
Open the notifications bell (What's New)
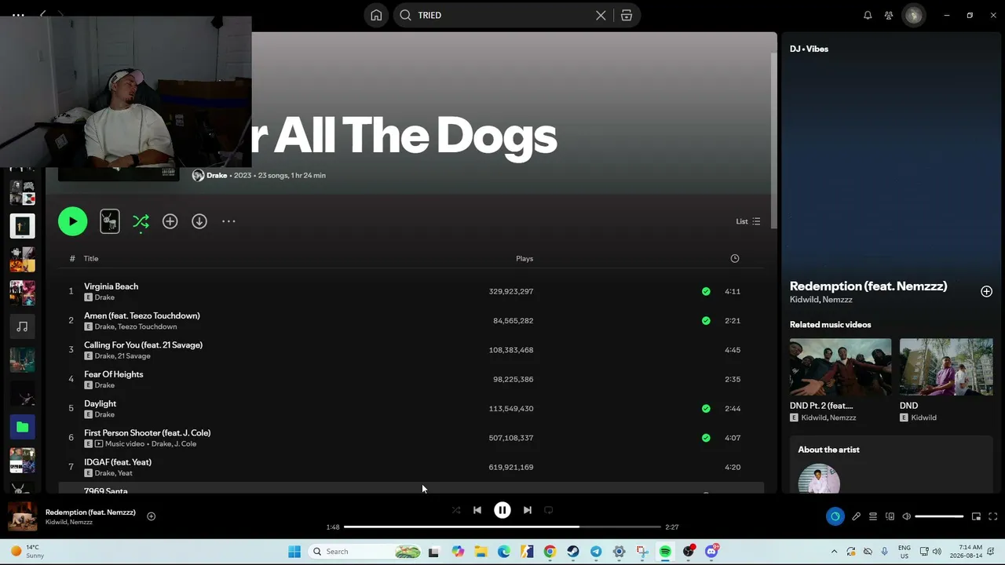point(868,15)
